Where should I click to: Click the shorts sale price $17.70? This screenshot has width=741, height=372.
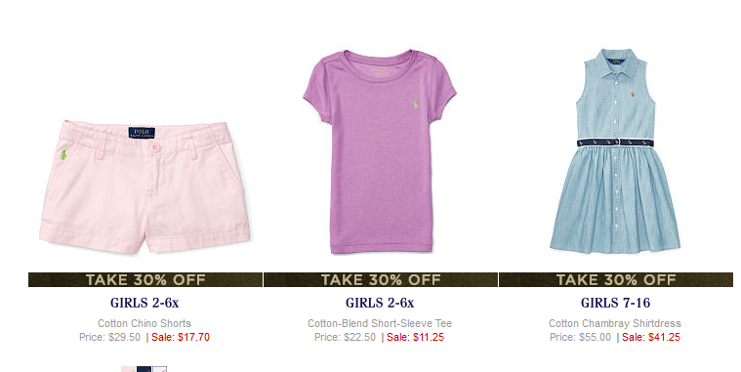(181, 338)
